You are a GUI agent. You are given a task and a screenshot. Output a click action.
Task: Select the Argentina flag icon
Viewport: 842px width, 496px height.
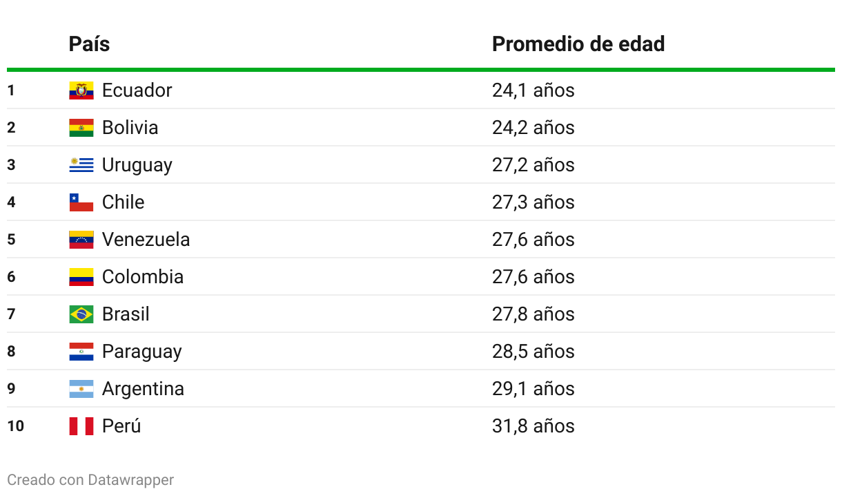pos(81,389)
